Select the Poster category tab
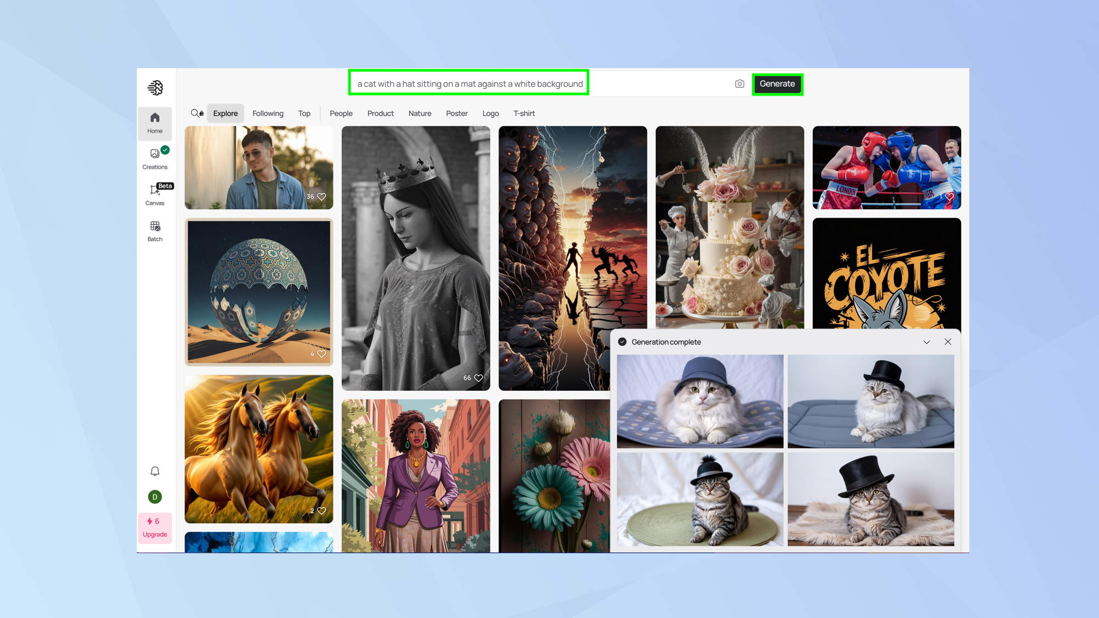The image size is (1099, 618). pos(457,113)
